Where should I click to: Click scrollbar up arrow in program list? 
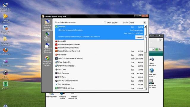tap(145, 26)
